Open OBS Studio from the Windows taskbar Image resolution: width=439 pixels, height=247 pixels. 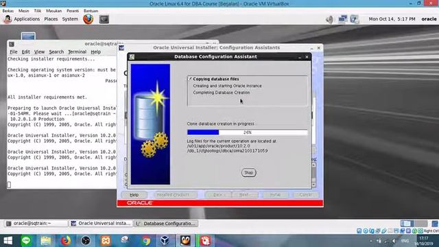click(x=86, y=241)
